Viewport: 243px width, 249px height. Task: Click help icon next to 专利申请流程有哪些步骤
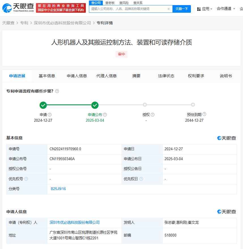point(57,91)
